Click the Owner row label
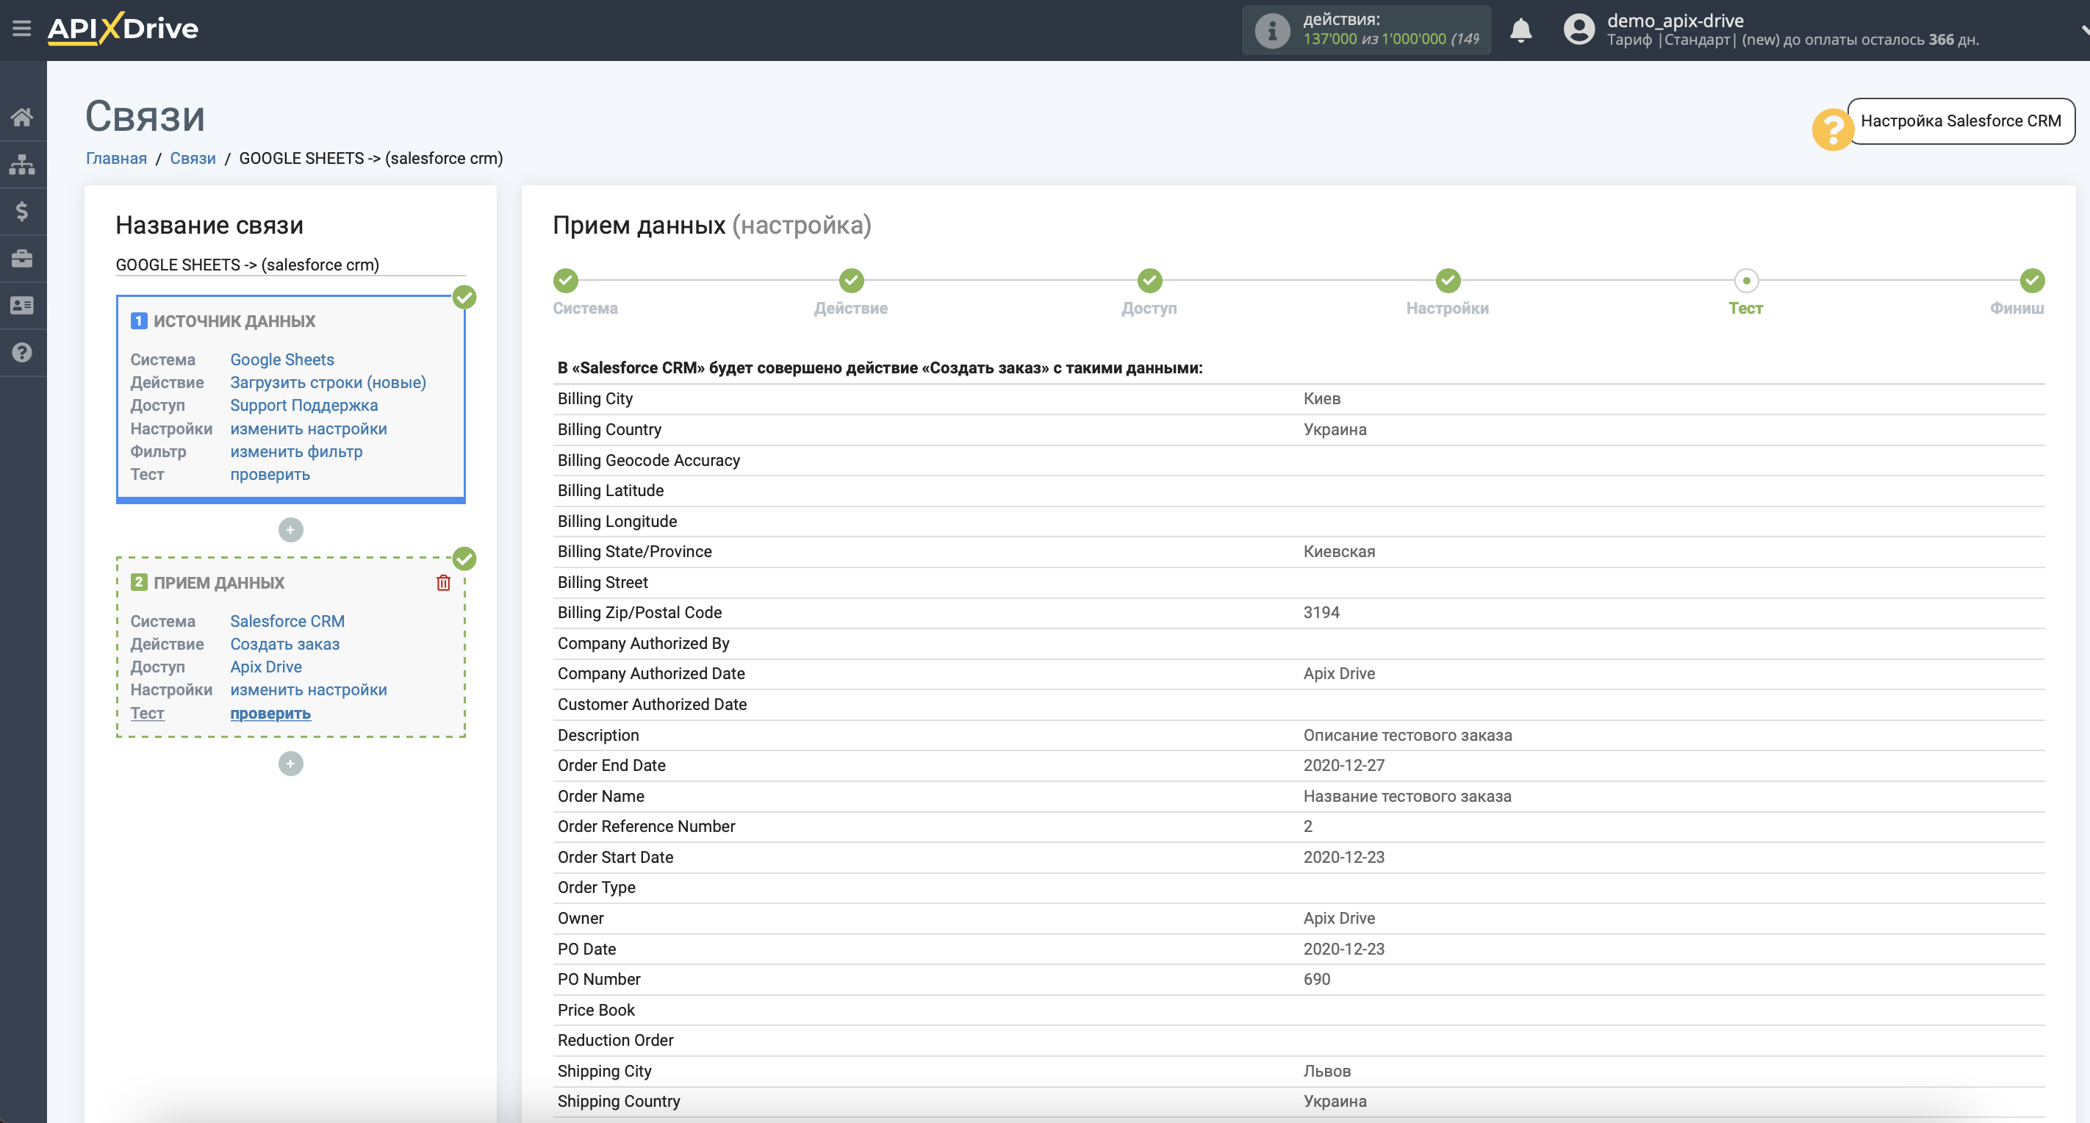2090x1123 pixels. pyautogui.click(x=580, y=919)
